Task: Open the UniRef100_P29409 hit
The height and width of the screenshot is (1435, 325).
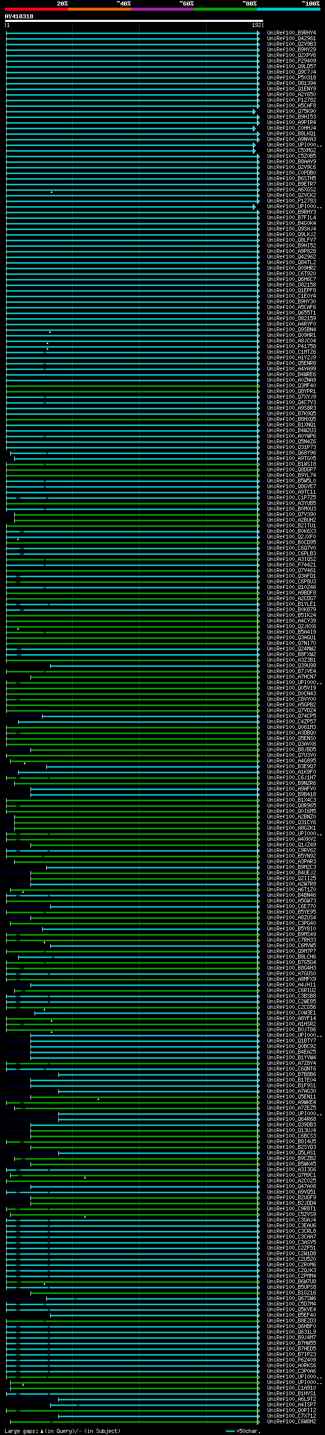Action: (x=291, y=61)
